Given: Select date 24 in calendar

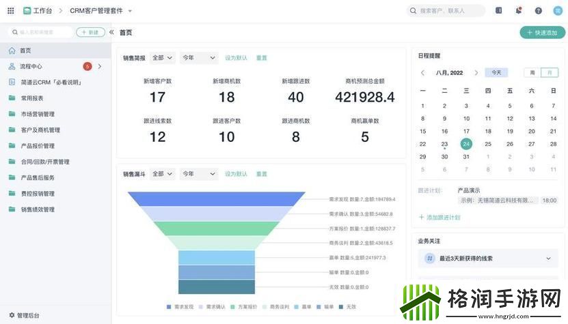Looking at the screenshot, I should click(x=466, y=144).
